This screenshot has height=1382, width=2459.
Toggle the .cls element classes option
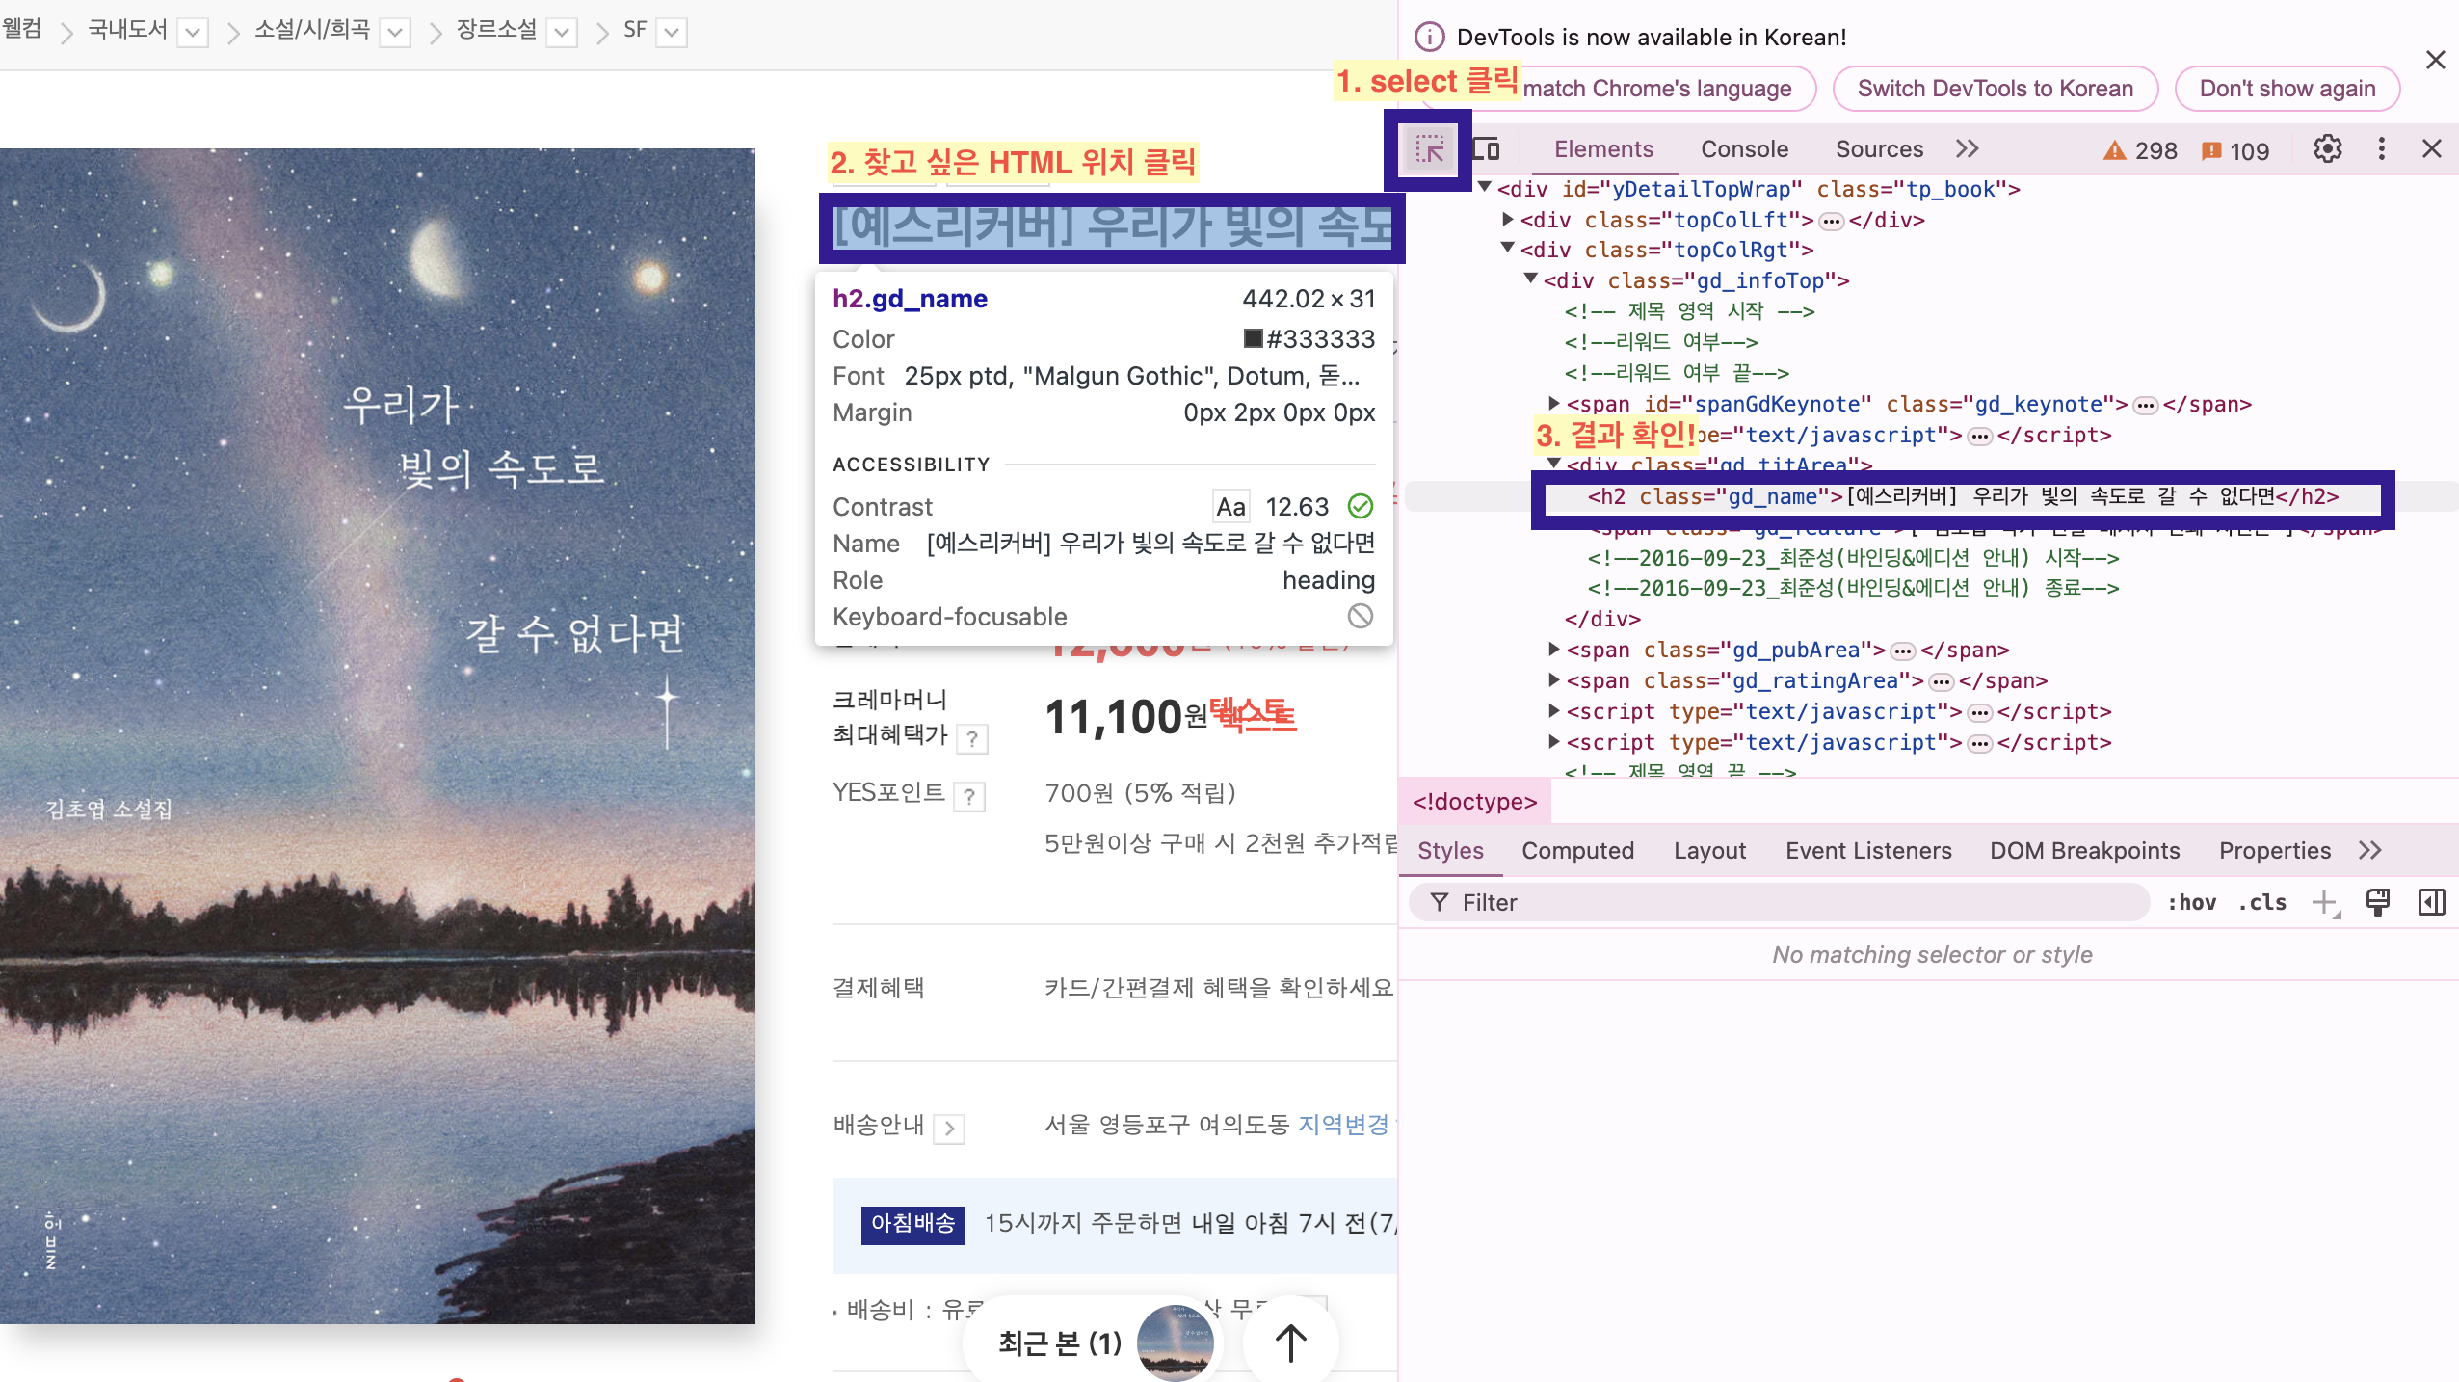pyautogui.click(x=2261, y=903)
